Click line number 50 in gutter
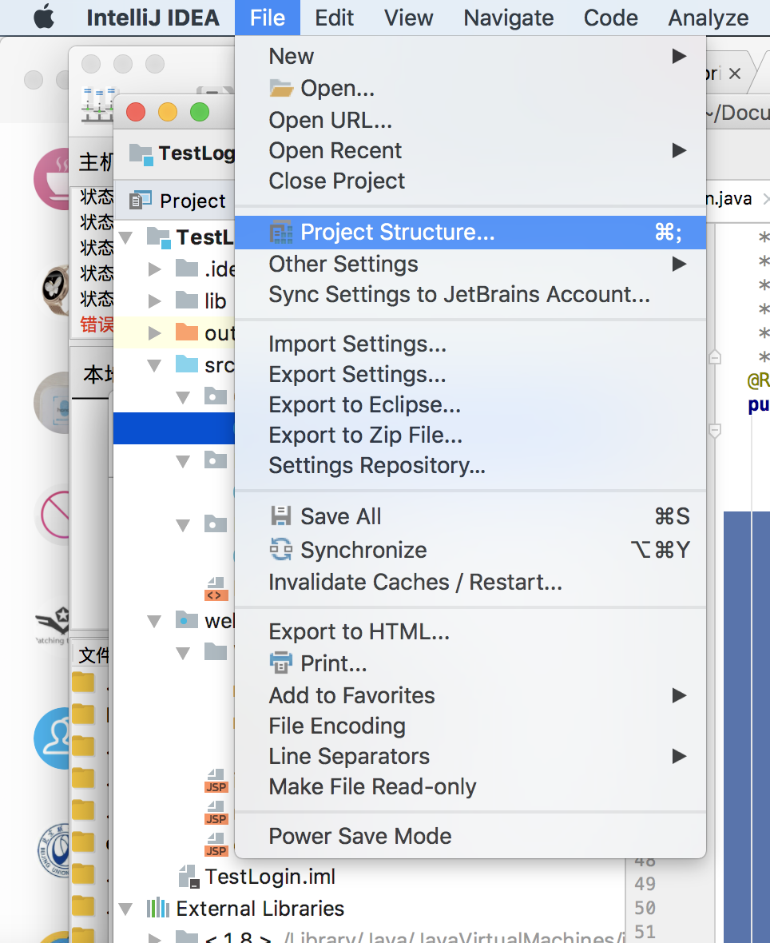770x943 pixels. [x=645, y=908]
